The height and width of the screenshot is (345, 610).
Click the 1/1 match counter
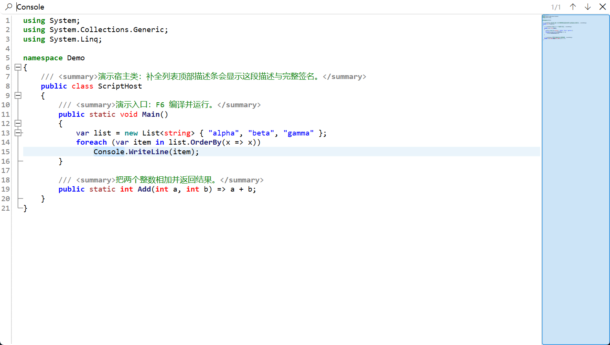pyautogui.click(x=556, y=7)
